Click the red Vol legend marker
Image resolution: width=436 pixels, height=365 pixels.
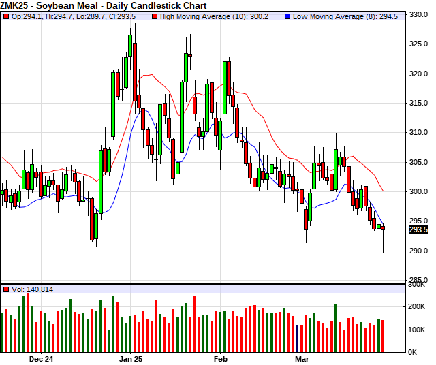coord(6,289)
